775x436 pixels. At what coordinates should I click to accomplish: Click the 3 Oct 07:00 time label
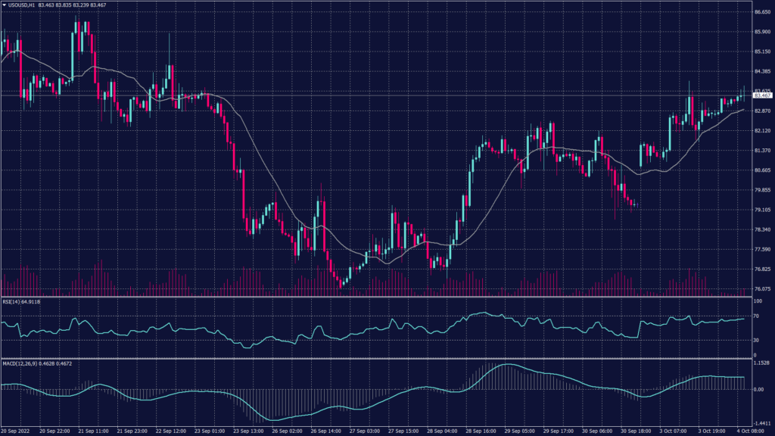675,430
